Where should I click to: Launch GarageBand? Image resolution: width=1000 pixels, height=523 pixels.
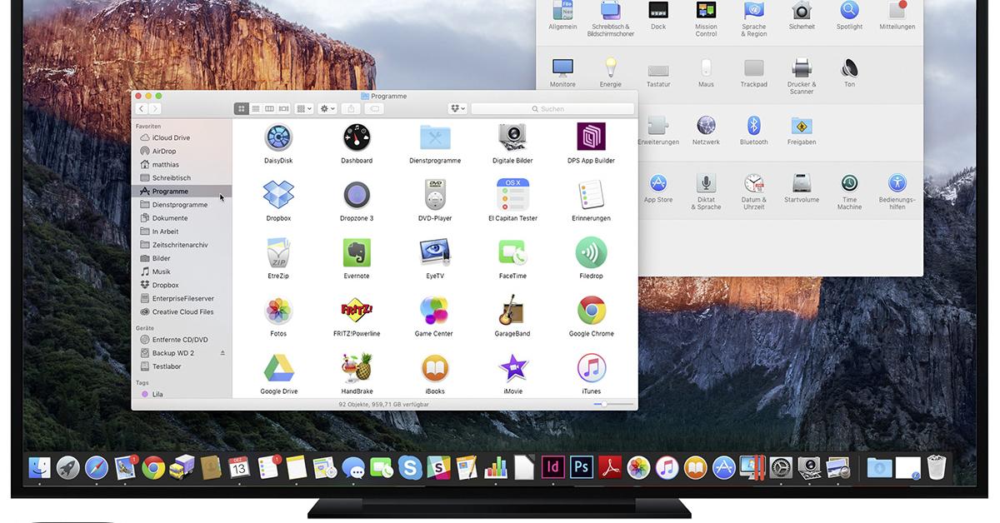[513, 311]
